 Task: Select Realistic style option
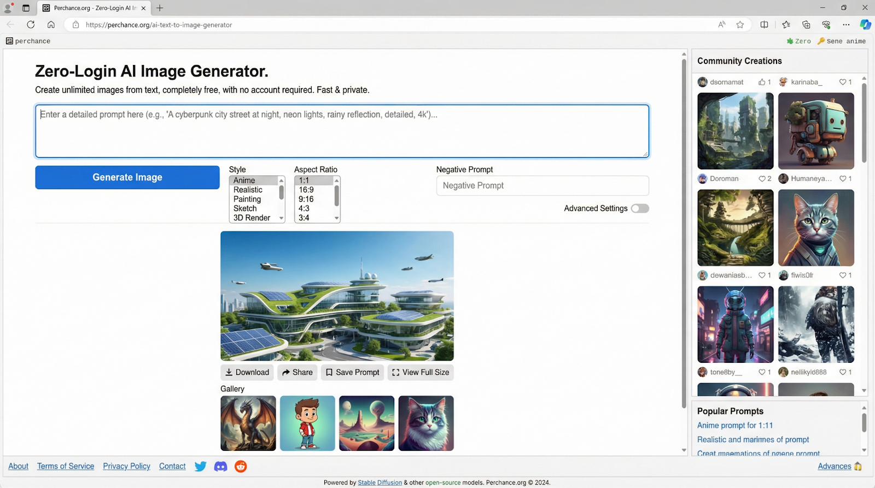[x=254, y=190]
